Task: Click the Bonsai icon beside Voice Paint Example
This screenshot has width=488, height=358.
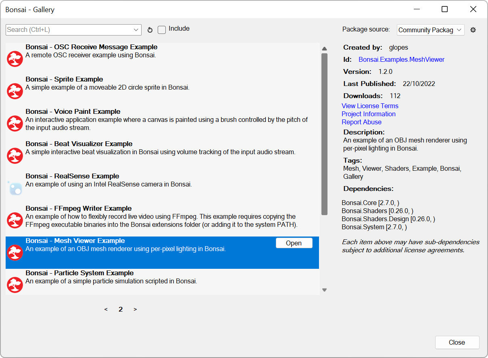Action: pyautogui.click(x=15, y=124)
